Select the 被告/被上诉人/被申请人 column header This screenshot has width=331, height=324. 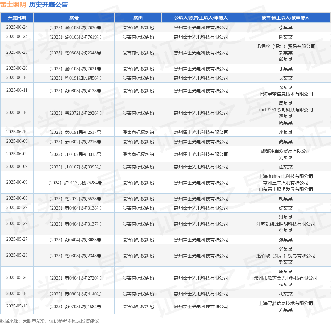285,18
